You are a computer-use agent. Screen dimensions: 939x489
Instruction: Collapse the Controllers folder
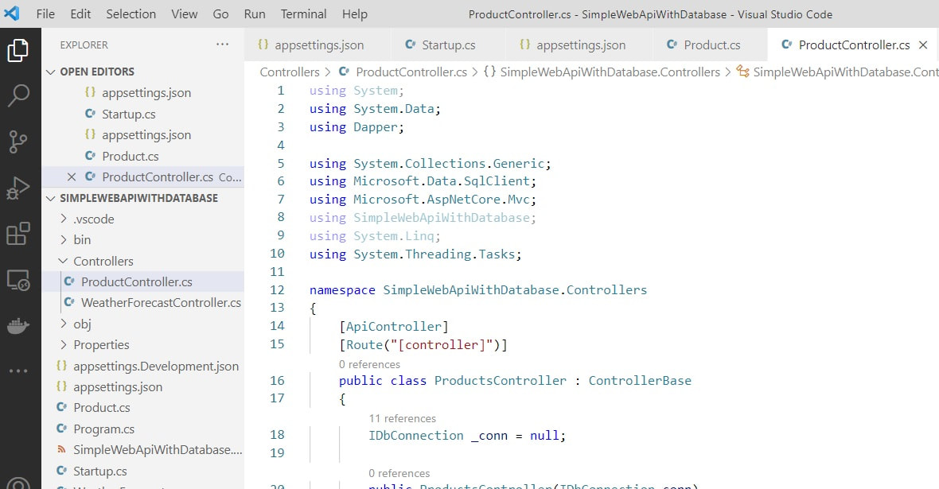(x=143, y=261)
